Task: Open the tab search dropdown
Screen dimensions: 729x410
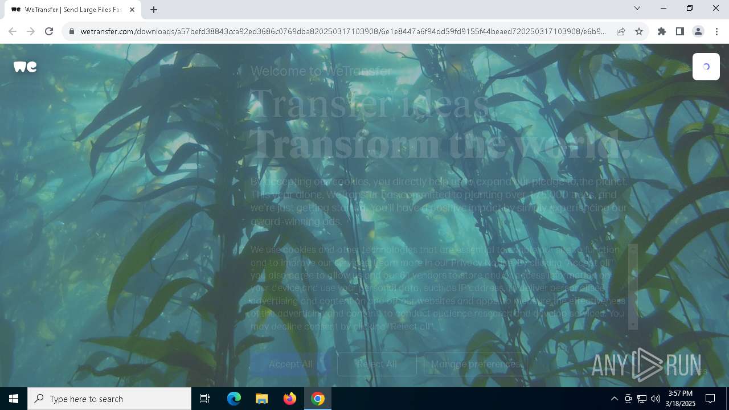Action: [637, 8]
